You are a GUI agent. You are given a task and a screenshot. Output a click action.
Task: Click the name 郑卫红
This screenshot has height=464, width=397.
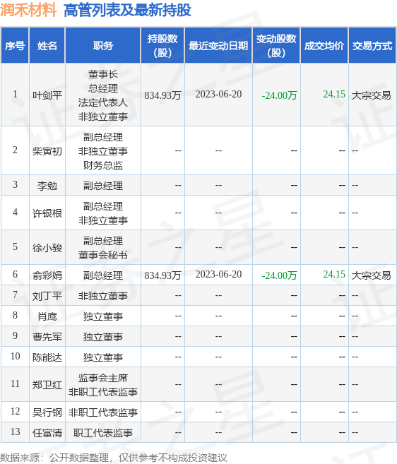point(47,385)
